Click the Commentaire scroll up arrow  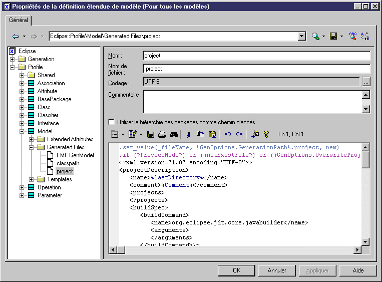point(366,95)
